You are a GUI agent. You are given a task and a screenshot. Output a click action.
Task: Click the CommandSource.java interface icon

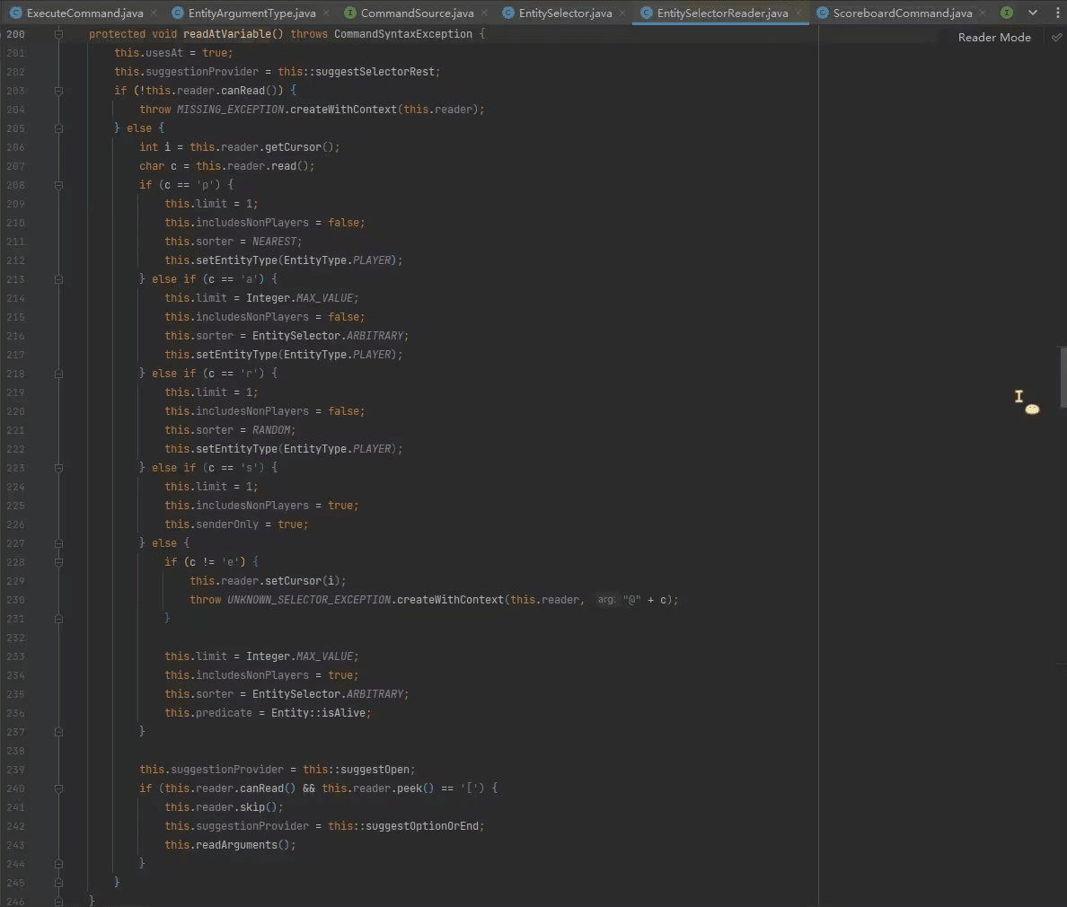click(349, 13)
